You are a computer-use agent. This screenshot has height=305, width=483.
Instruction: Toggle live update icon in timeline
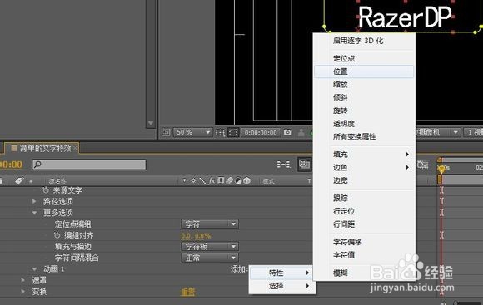tap(304, 165)
